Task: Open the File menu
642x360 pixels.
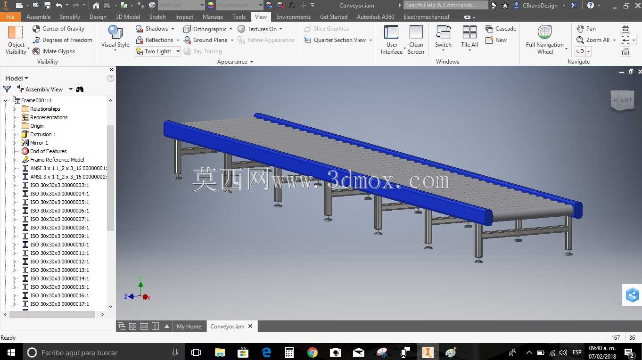Action: [10, 16]
